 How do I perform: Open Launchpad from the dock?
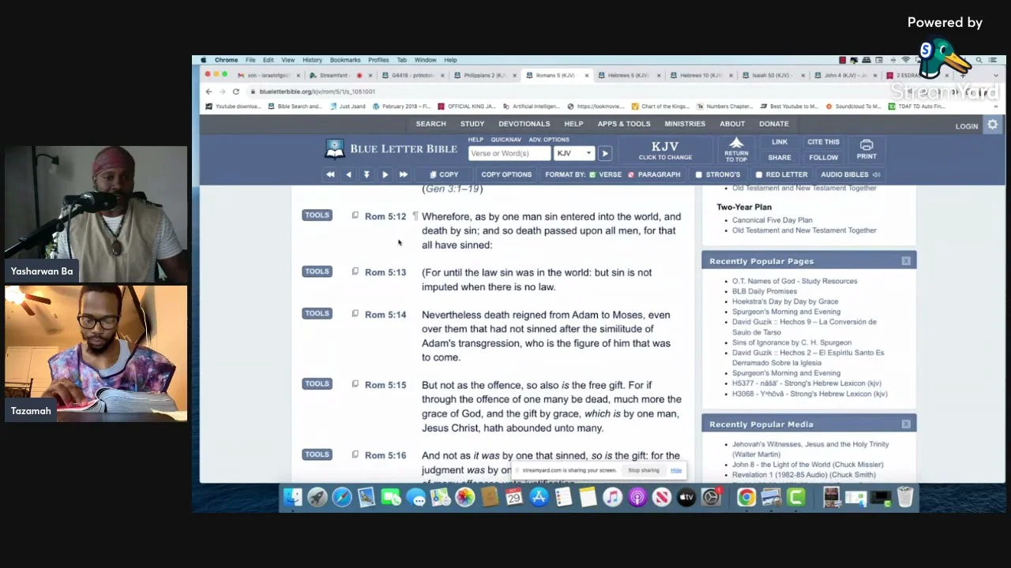pos(318,497)
